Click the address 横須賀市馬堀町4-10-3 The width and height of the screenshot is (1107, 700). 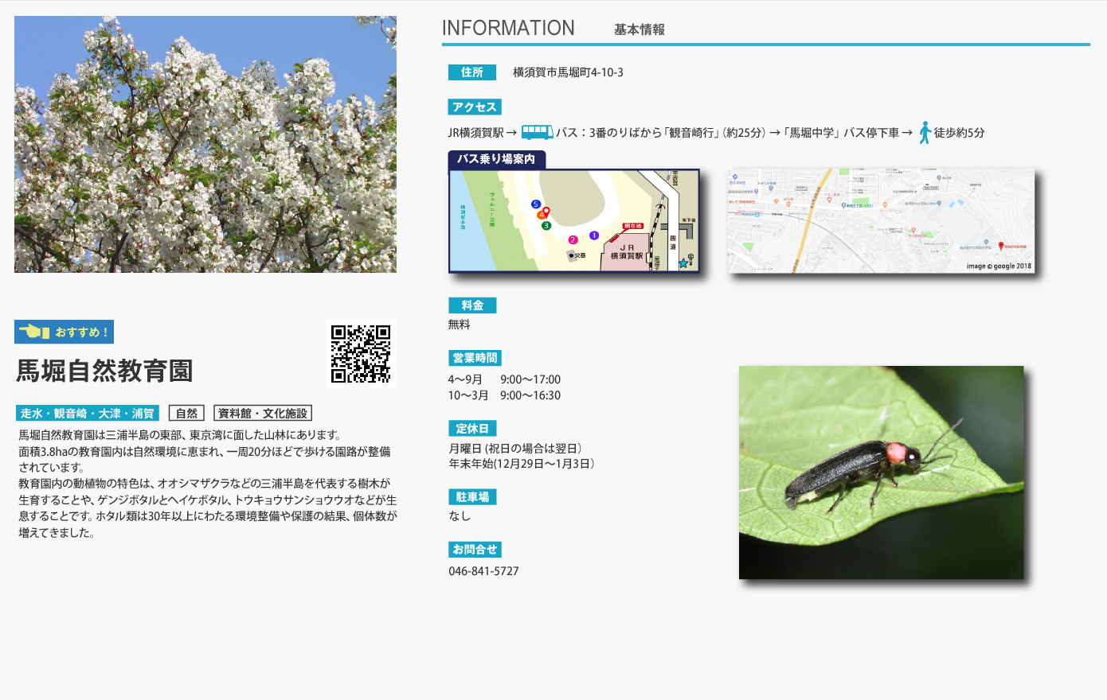[568, 72]
